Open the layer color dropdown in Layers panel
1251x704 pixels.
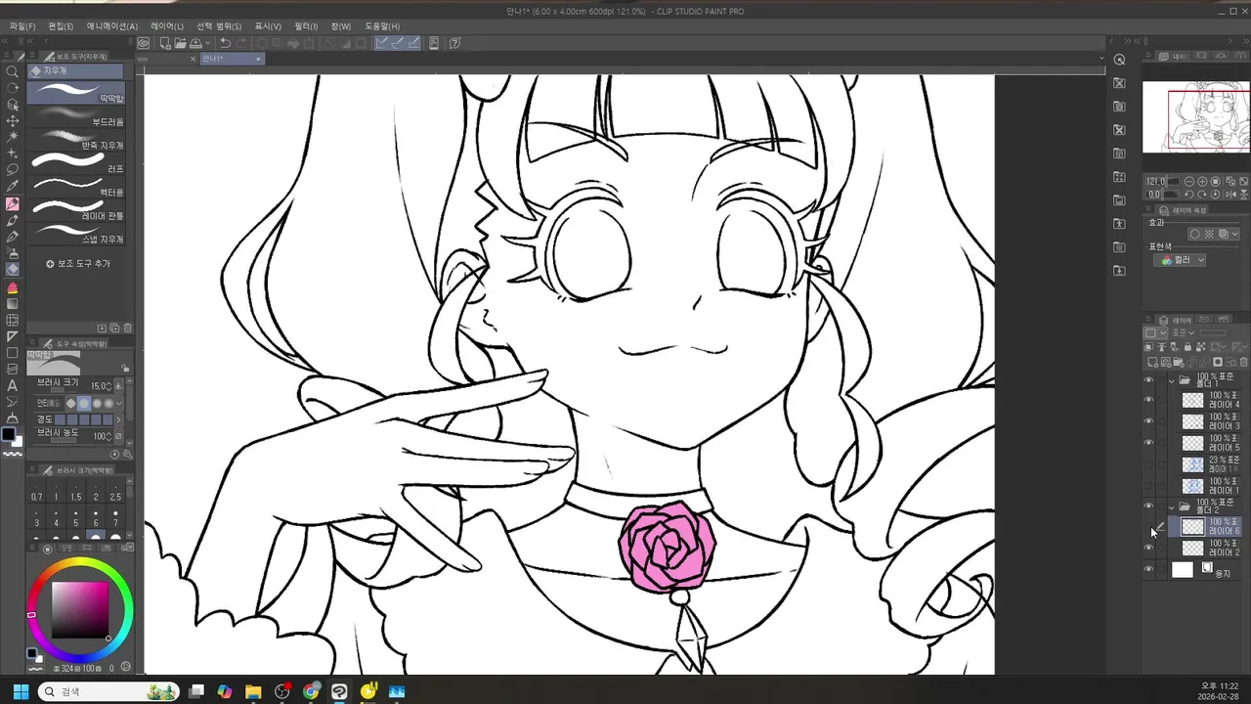1156,333
